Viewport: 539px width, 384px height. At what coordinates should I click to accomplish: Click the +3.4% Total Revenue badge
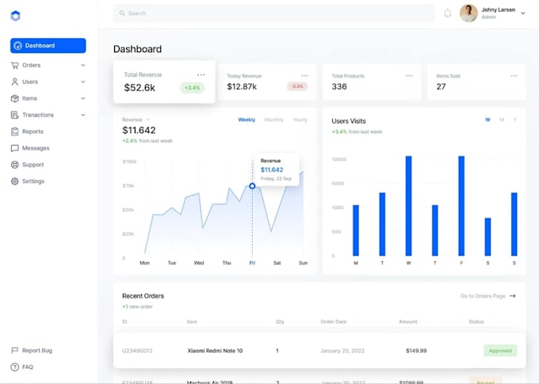192,88
